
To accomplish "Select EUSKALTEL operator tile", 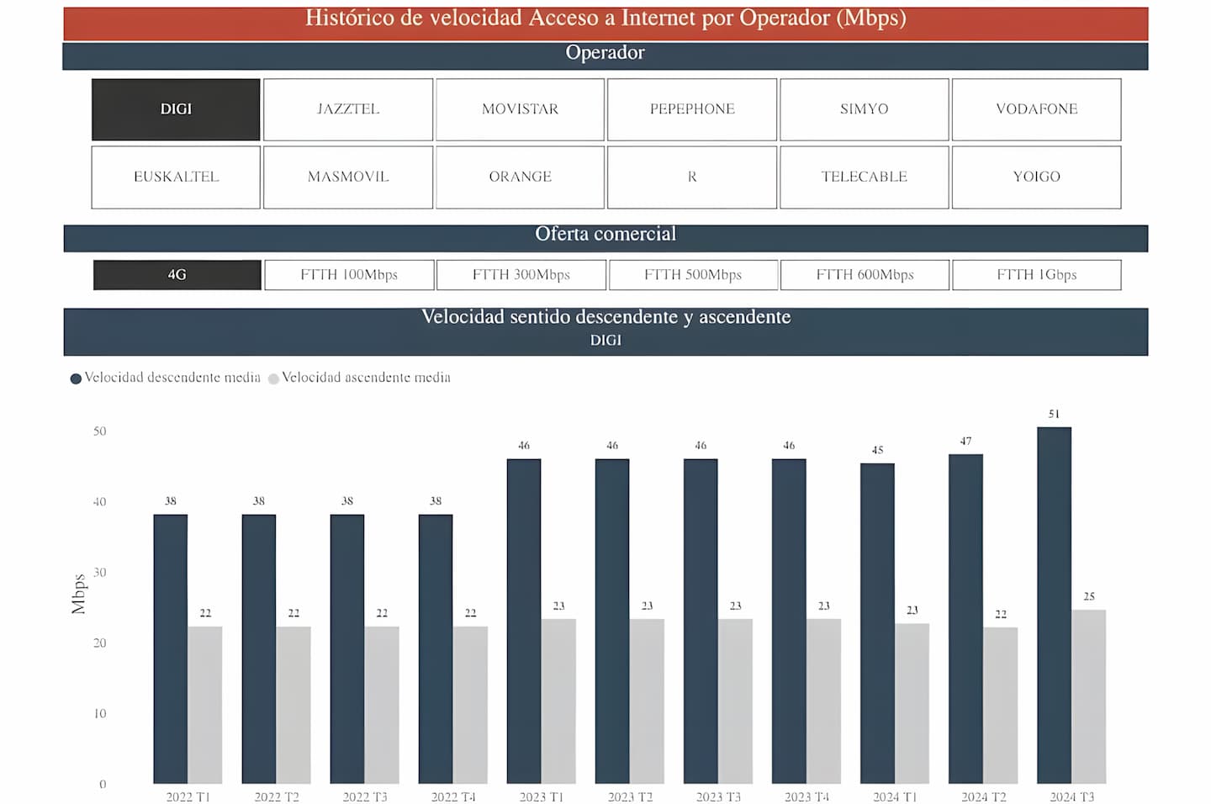I will [x=176, y=177].
